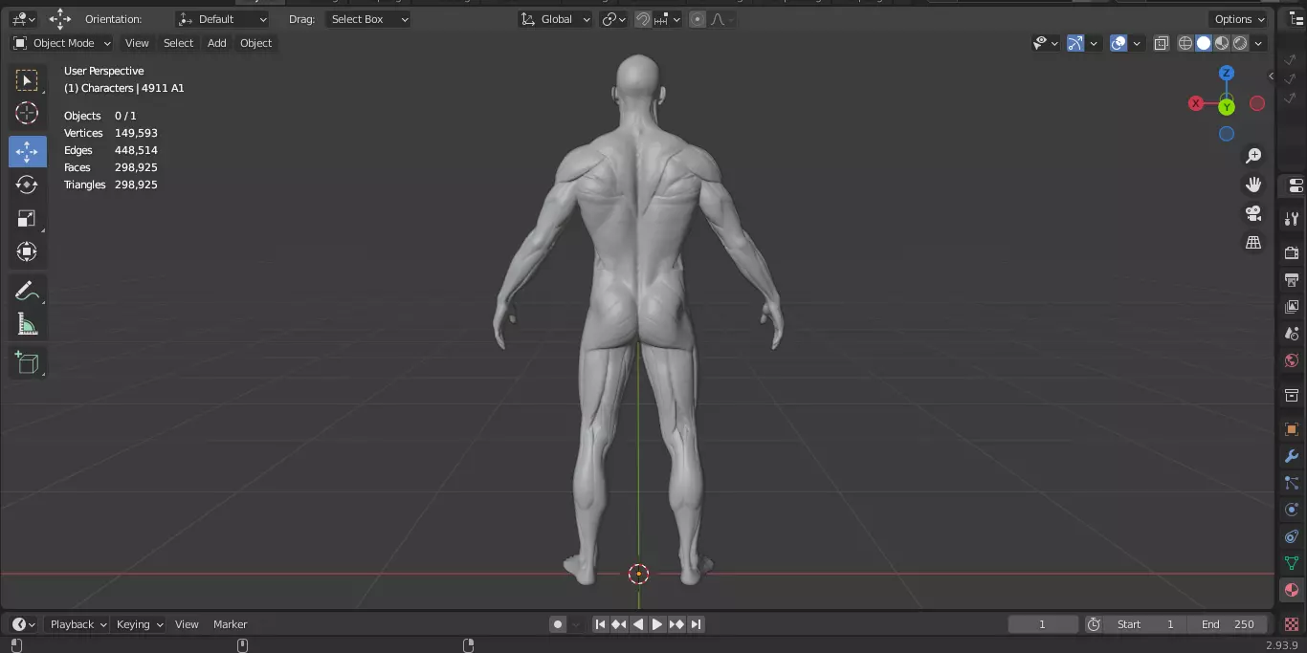The width and height of the screenshot is (1307, 653).
Task: Open the Drag Select Box dropdown
Action: click(367, 19)
